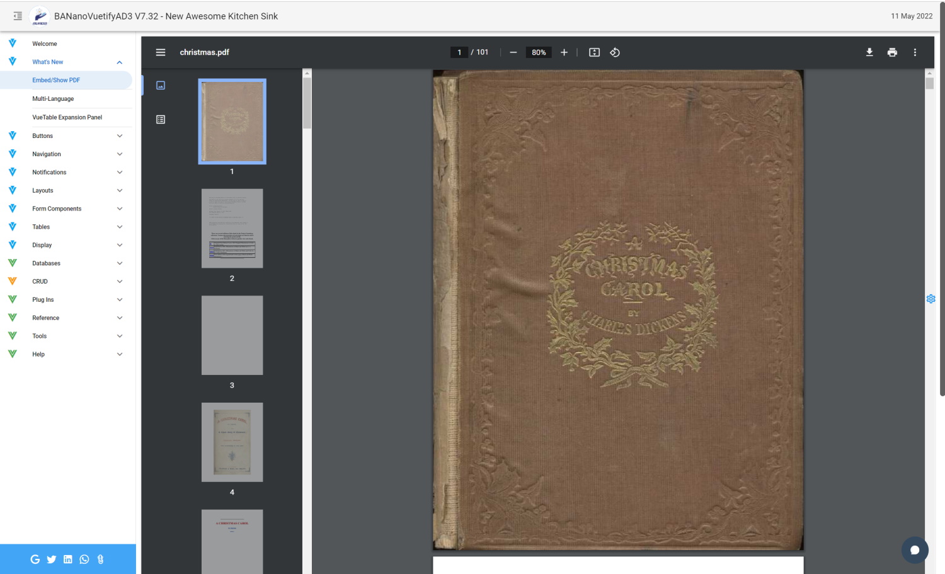Viewport: 945px width, 574px height.
Task: Click the Help label in sidebar
Action: point(38,355)
